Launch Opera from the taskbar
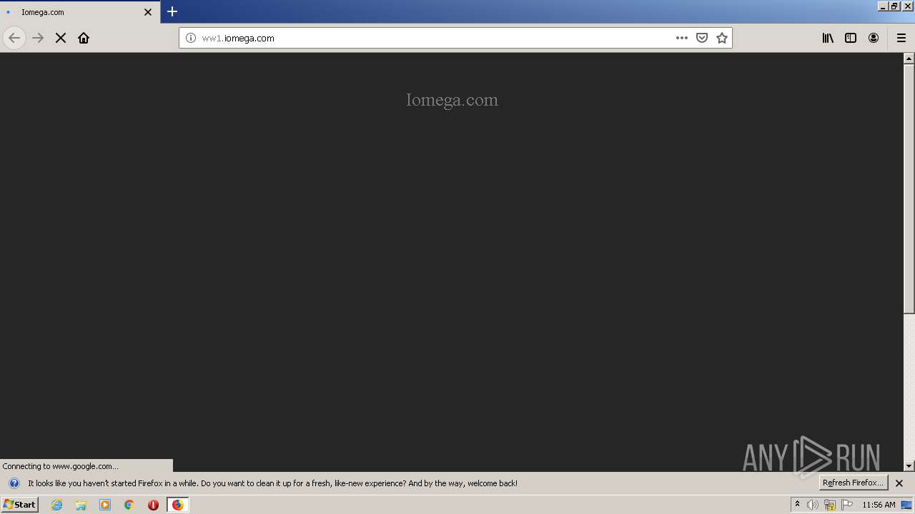 [x=153, y=505]
